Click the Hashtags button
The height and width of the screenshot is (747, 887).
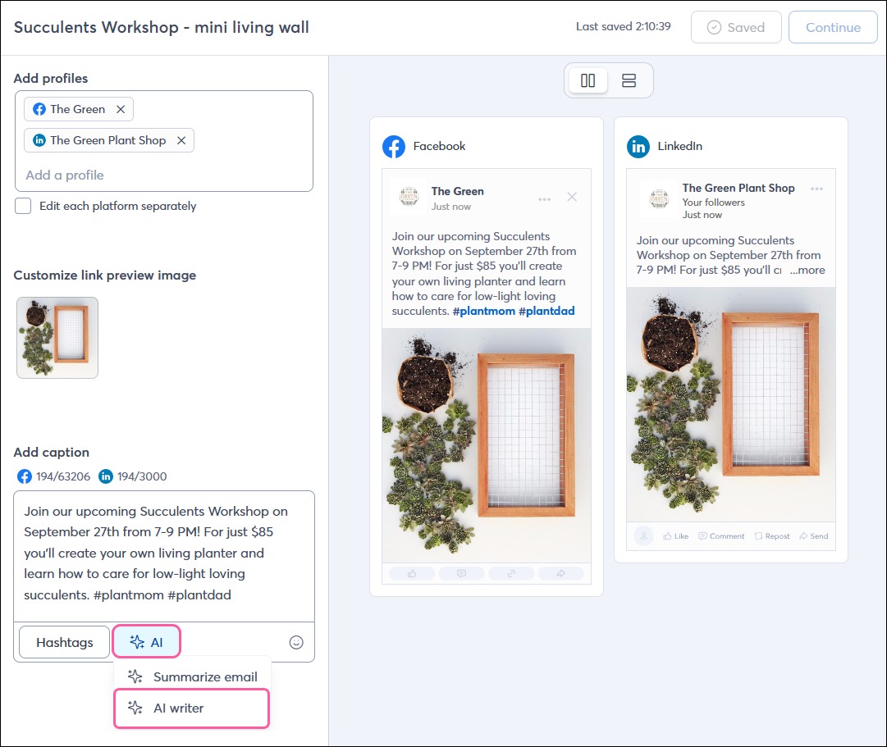(x=63, y=642)
